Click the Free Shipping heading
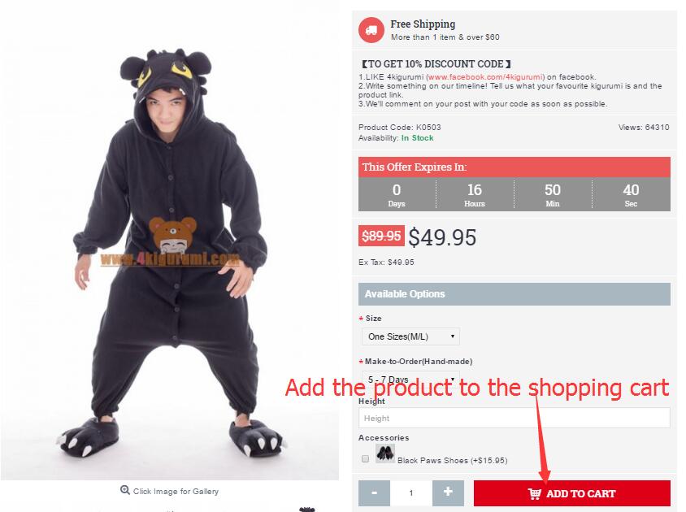 coord(423,24)
